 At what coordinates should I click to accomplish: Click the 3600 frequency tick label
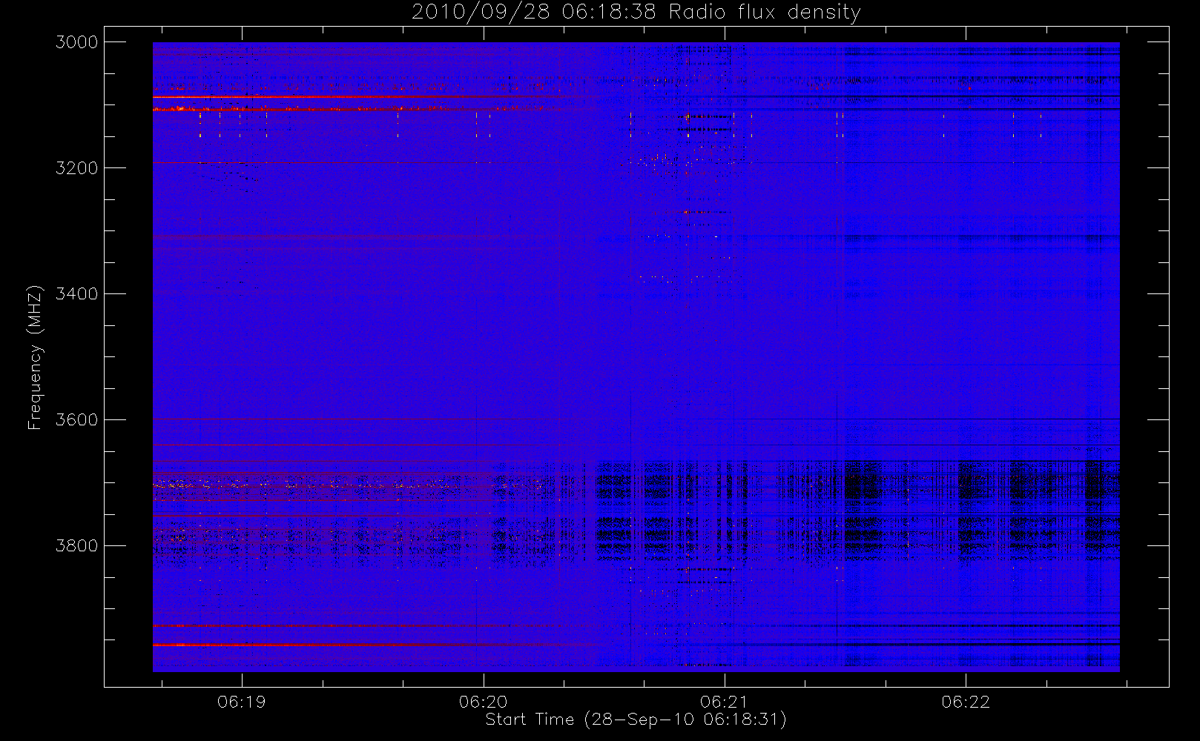point(77,420)
